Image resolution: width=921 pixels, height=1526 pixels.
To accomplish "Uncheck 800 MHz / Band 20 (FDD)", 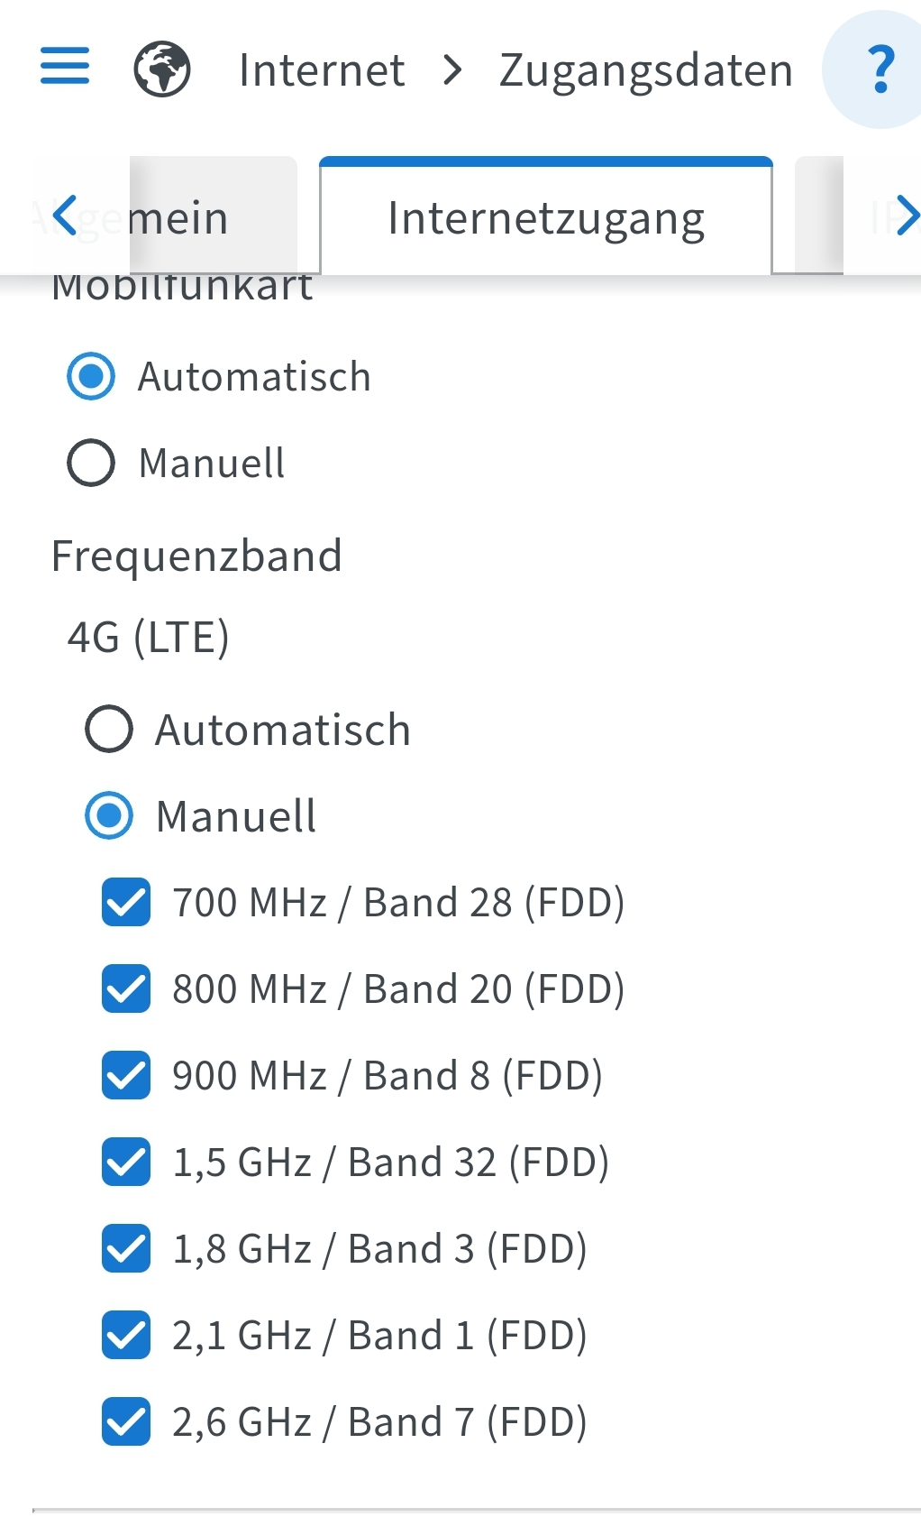I will tap(126, 988).
